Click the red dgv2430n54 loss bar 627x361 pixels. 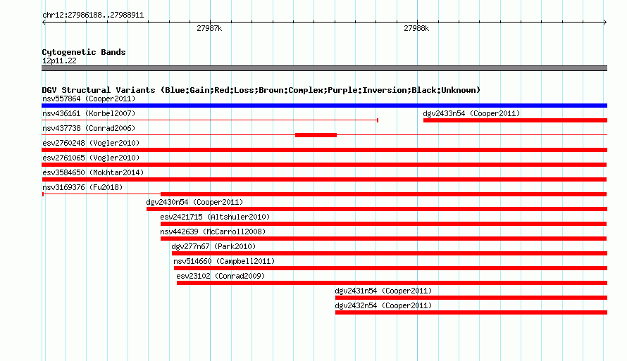pyautogui.click(x=377, y=209)
